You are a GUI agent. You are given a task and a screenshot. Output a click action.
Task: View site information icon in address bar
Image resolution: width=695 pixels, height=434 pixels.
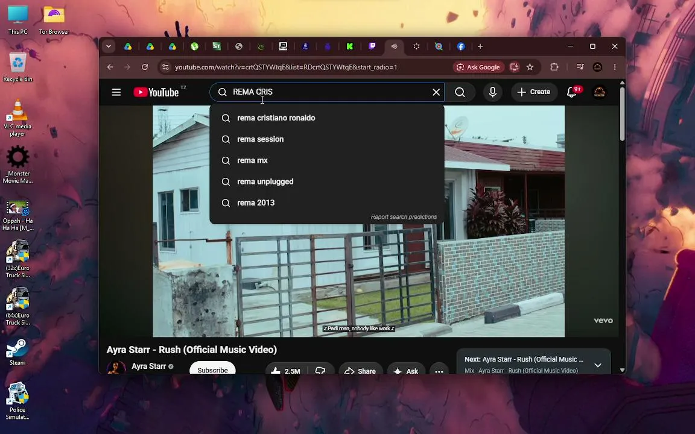(165, 67)
